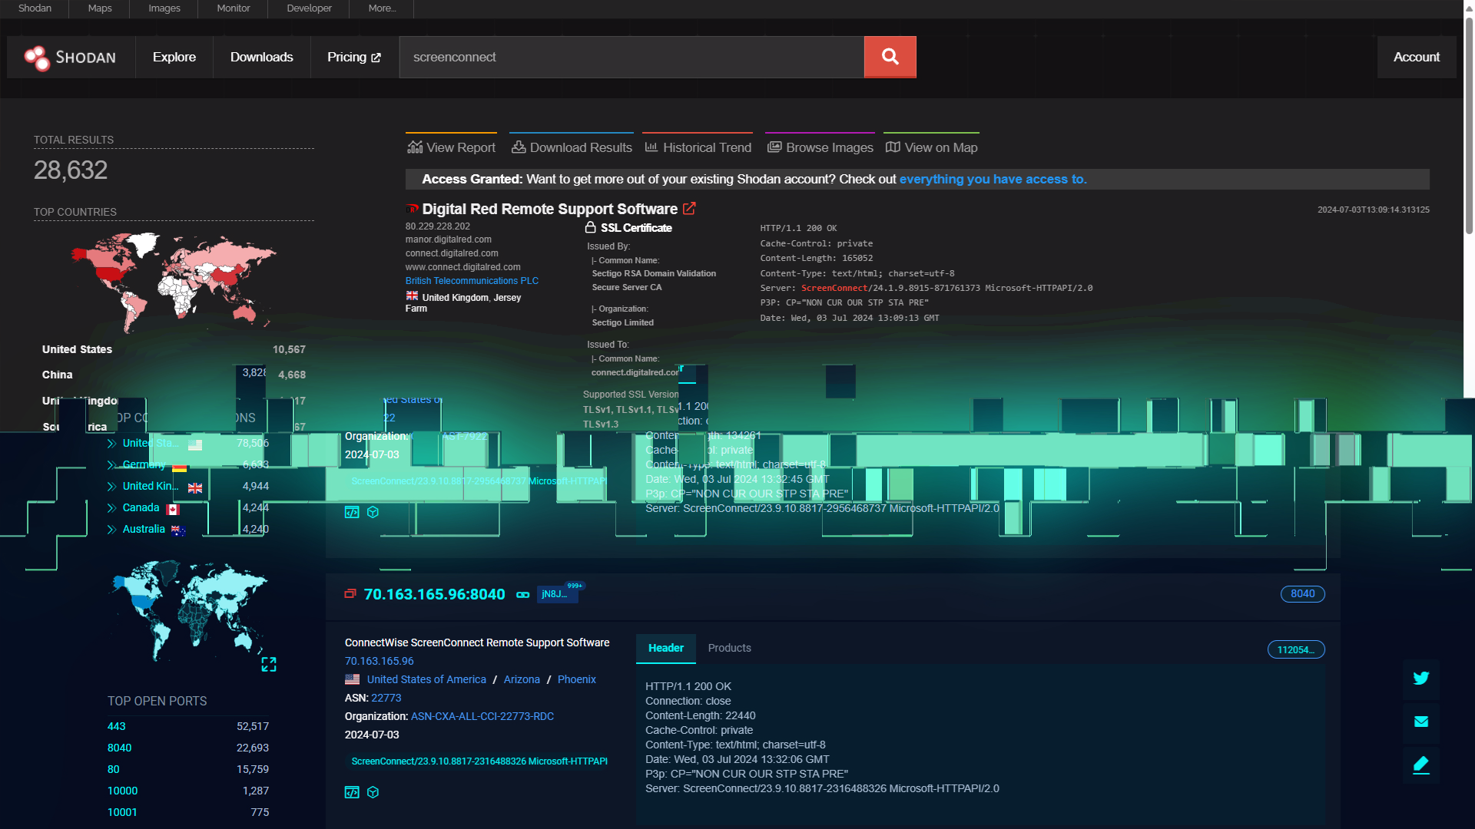Click the envelope email icon
Viewport: 1475px width, 829px height.
coord(1420,722)
